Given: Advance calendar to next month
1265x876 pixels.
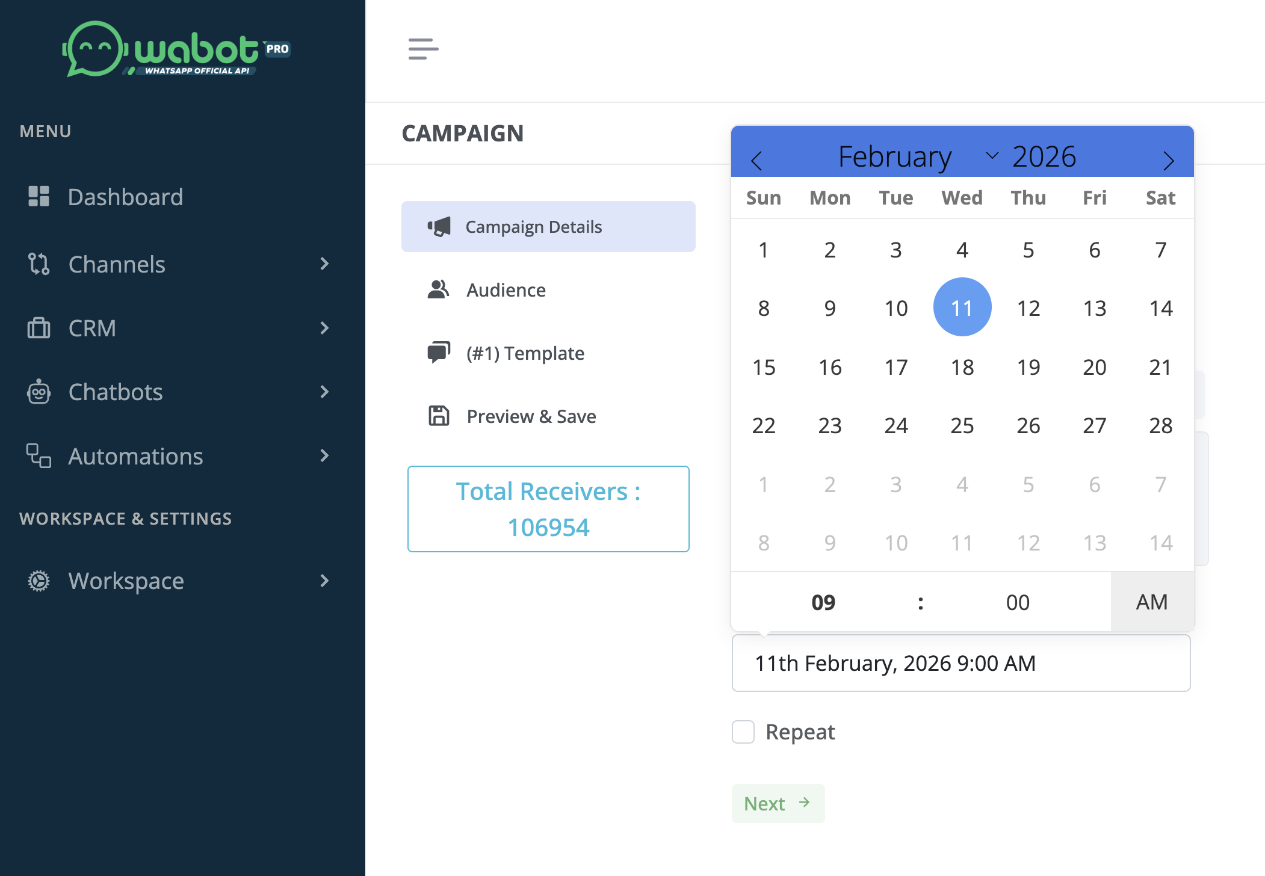Looking at the screenshot, I should 1168,160.
